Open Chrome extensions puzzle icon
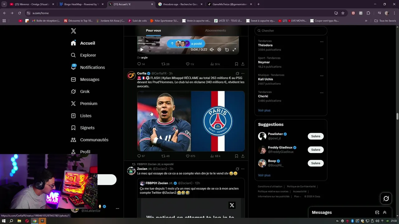 click(x=368, y=13)
